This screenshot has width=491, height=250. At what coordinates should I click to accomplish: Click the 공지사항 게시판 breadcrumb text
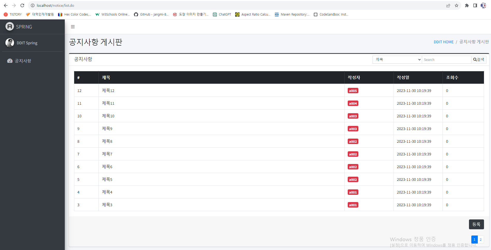click(x=474, y=42)
